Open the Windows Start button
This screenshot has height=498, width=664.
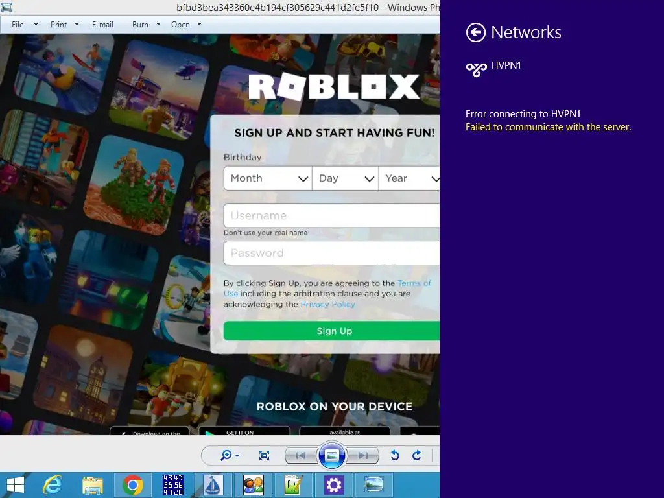tap(16, 485)
